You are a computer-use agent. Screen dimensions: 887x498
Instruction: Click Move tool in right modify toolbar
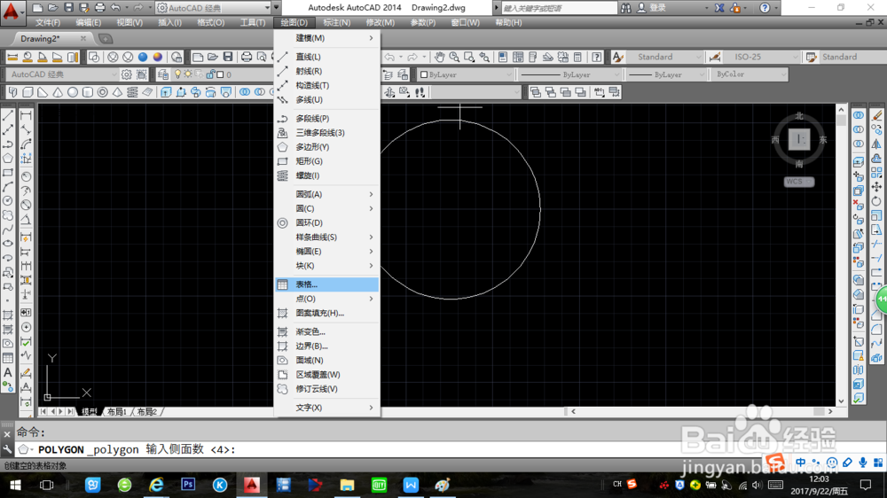(x=877, y=187)
